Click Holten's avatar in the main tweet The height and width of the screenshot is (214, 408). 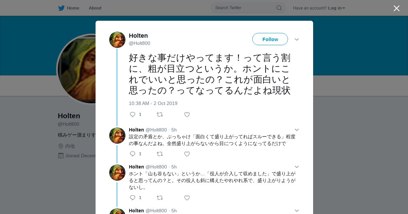pyautogui.click(x=117, y=40)
